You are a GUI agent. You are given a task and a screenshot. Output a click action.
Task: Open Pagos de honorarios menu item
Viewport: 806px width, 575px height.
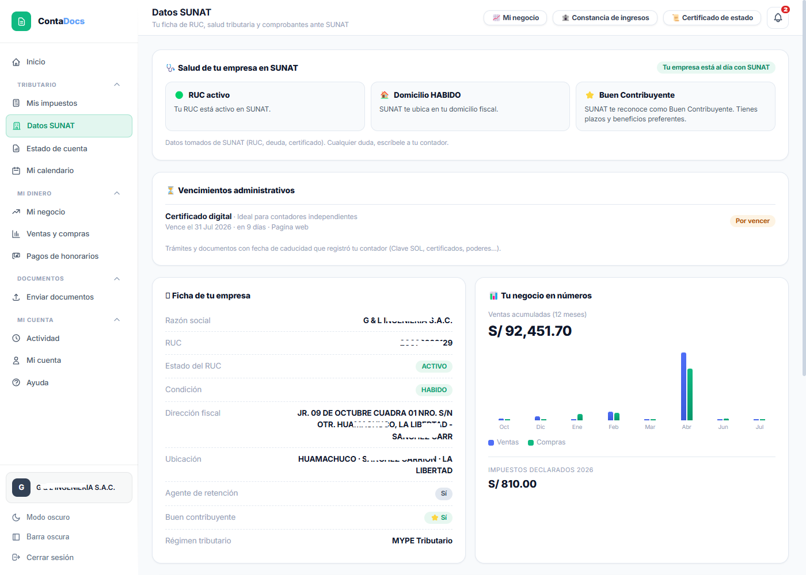[69, 256]
